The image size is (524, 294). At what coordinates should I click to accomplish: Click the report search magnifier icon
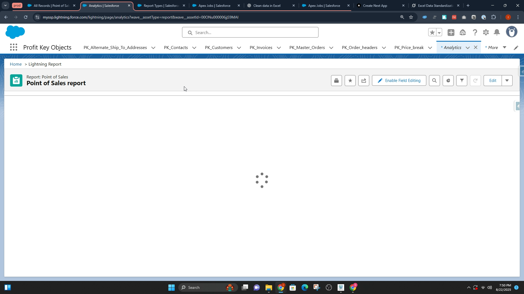tap(434, 81)
